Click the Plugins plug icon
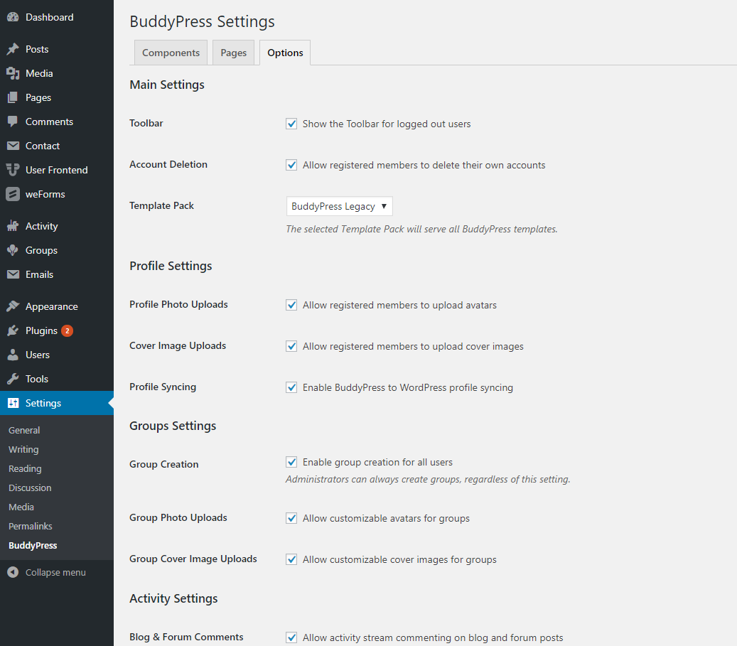Viewport: 737px width, 646px height. 13,330
